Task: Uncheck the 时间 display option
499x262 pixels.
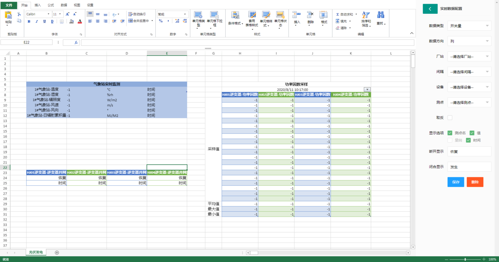Action: [468, 140]
